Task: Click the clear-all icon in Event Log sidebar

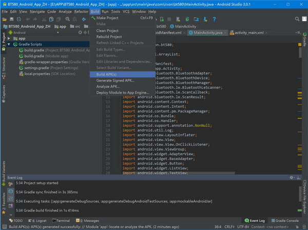Action: click(x=11, y=206)
